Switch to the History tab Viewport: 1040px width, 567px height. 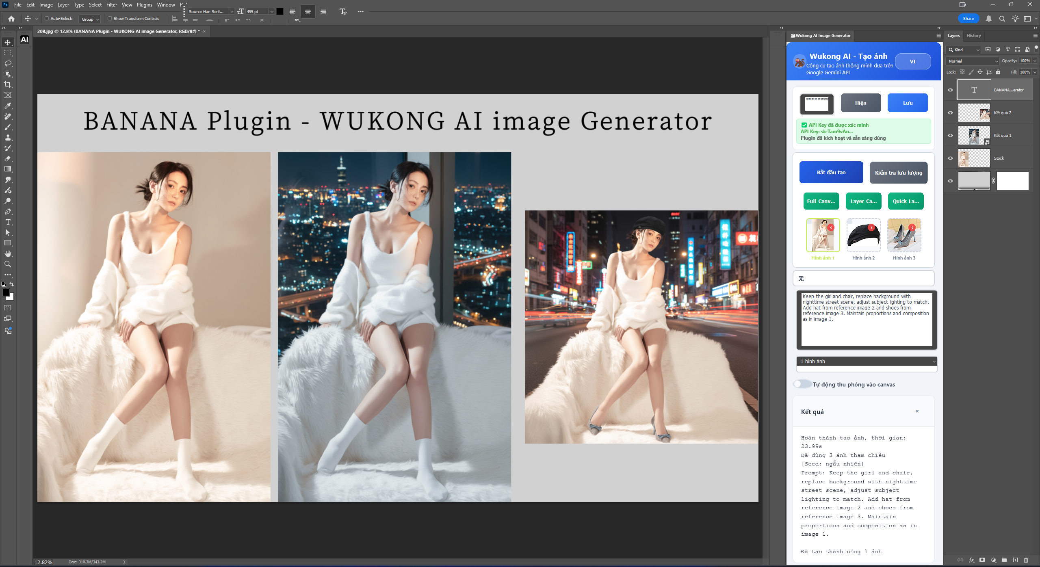pos(973,36)
